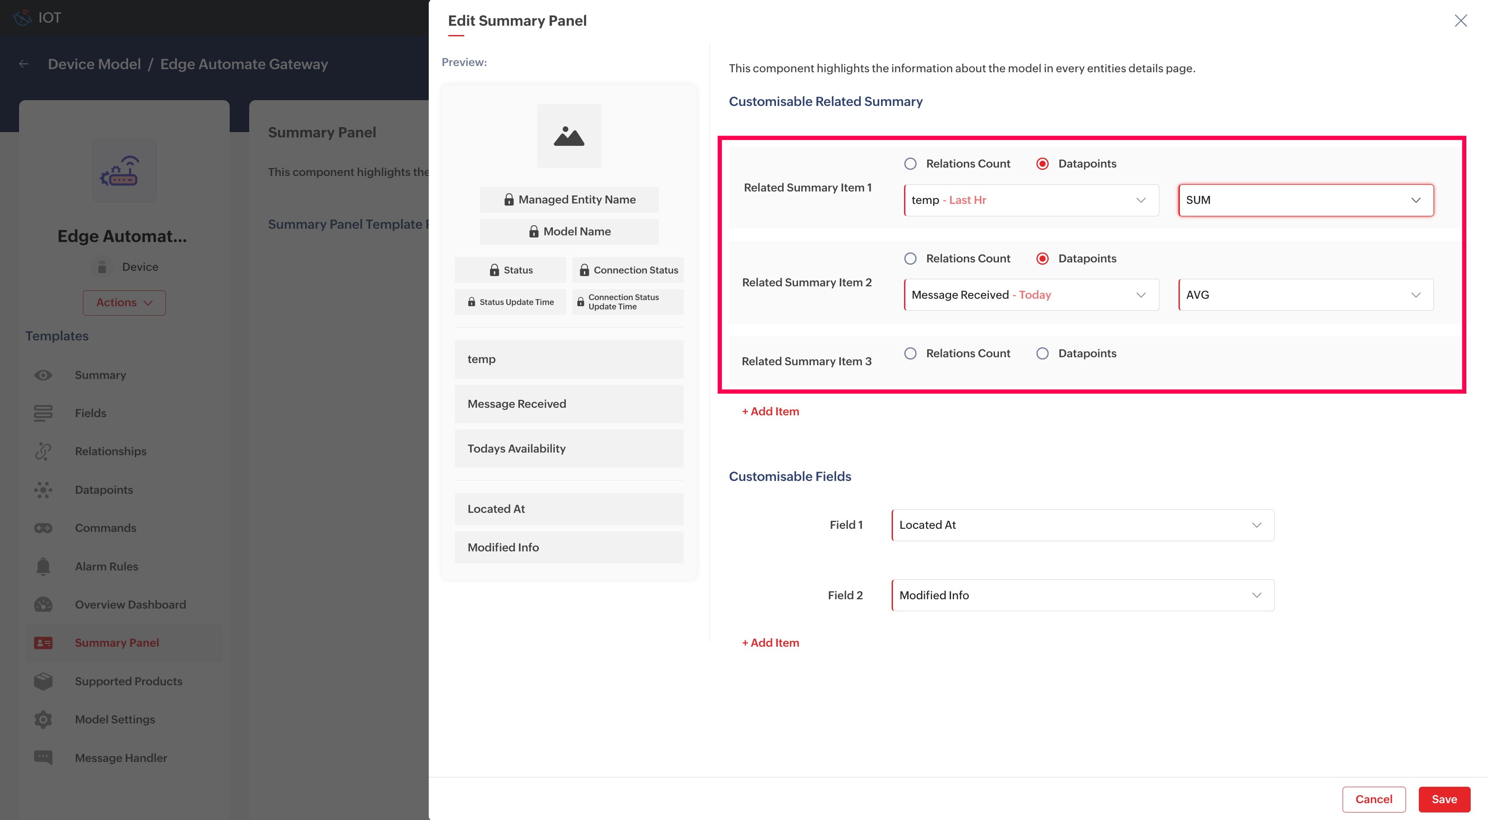This screenshot has height=820, width=1488.
Task: Click the Save button
Action: (1444, 799)
